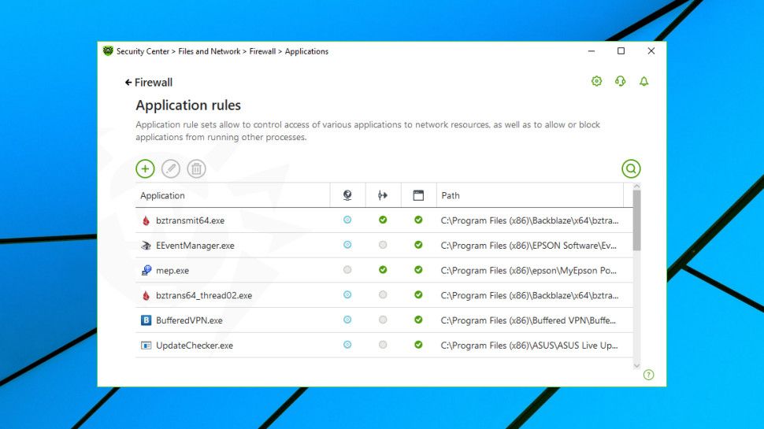
Task: Open settings via the gear icon
Action: click(x=596, y=81)
